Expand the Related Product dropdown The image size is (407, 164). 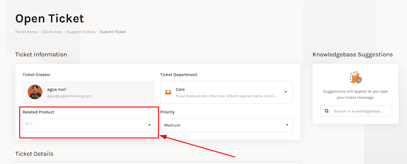89,125
